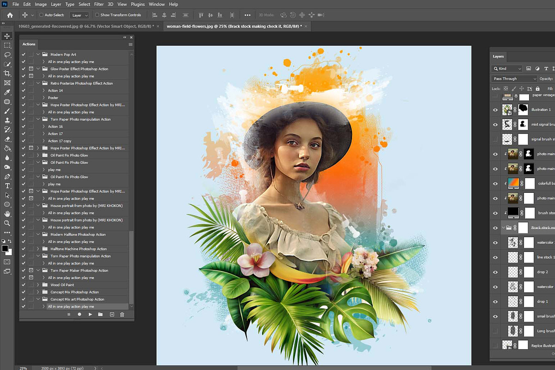Select the Crop tool
This screenshot has height=370, width=555.
coord(7,73)
